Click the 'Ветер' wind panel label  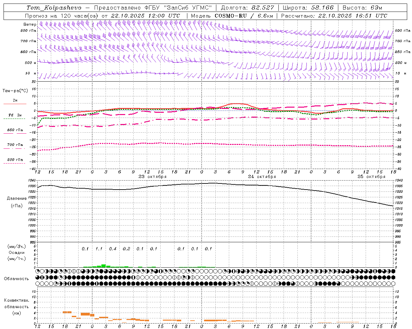pyautogui.click(x=30, y=24)
